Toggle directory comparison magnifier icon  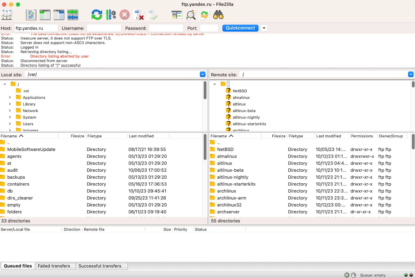pos(191,15)
